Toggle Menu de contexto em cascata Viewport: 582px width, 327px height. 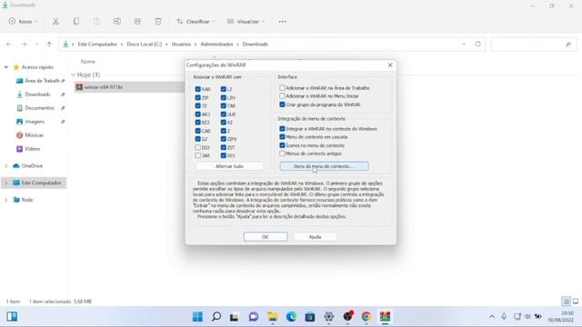coord(282,137)
